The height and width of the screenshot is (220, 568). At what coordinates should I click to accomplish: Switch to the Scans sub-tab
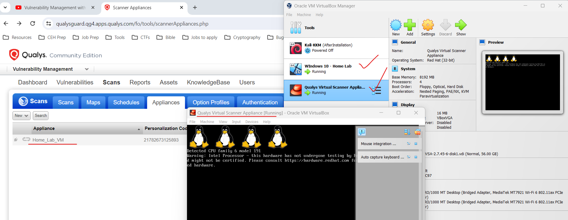click(66, 103)
